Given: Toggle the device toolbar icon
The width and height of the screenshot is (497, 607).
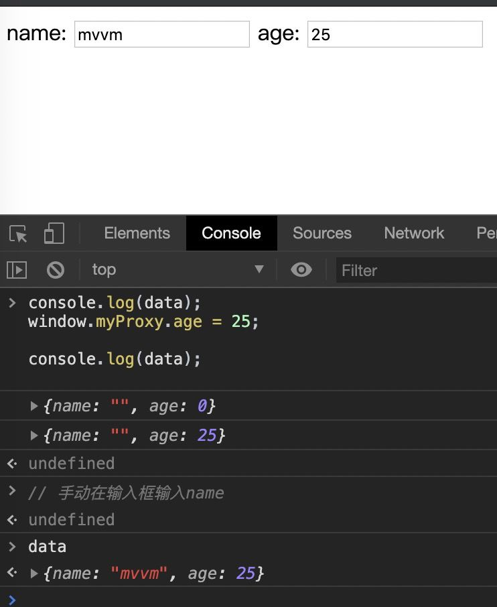Looking at the screenshot, I should tap(54, 234).
